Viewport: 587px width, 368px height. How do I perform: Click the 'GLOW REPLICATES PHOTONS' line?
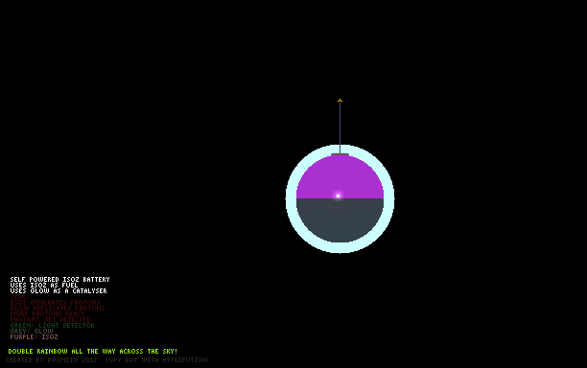tap(58, 309)
